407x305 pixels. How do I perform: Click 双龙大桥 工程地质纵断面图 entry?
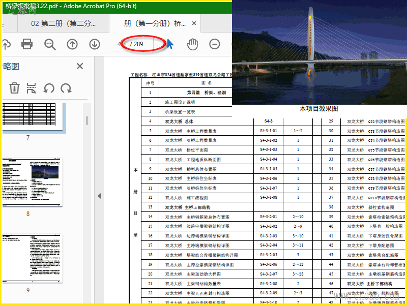[x=193, y=160]
